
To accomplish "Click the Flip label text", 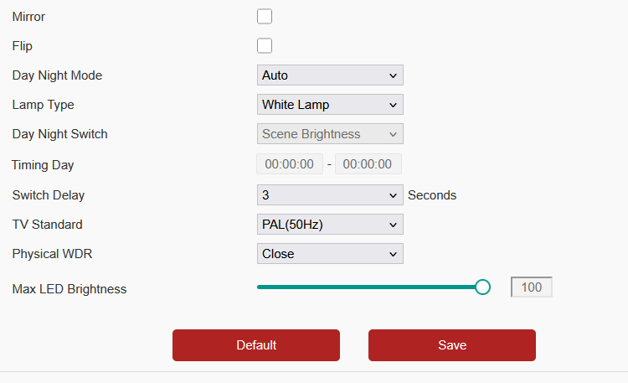I will (x=23, y=46).
